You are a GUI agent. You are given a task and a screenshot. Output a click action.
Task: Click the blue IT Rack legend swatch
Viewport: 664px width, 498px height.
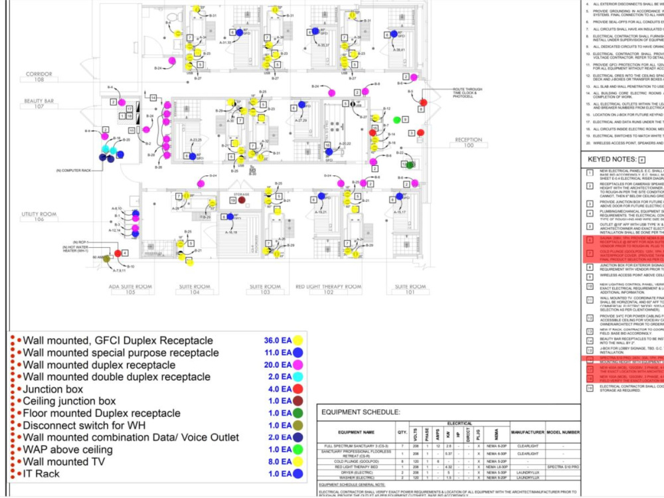[x=298, y=473]
